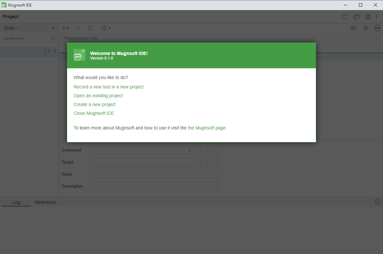Open the test execution speed timer
The image size is (383, 254).
(106, 28)
